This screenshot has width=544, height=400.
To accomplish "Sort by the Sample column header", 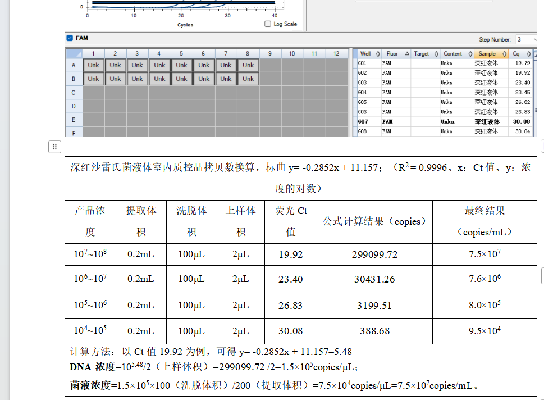I will click(491, 54).
